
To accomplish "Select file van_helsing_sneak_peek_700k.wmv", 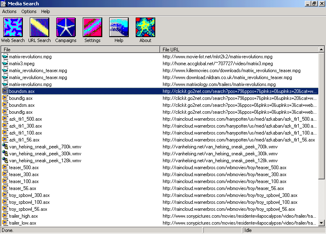I will click(45, 147).
